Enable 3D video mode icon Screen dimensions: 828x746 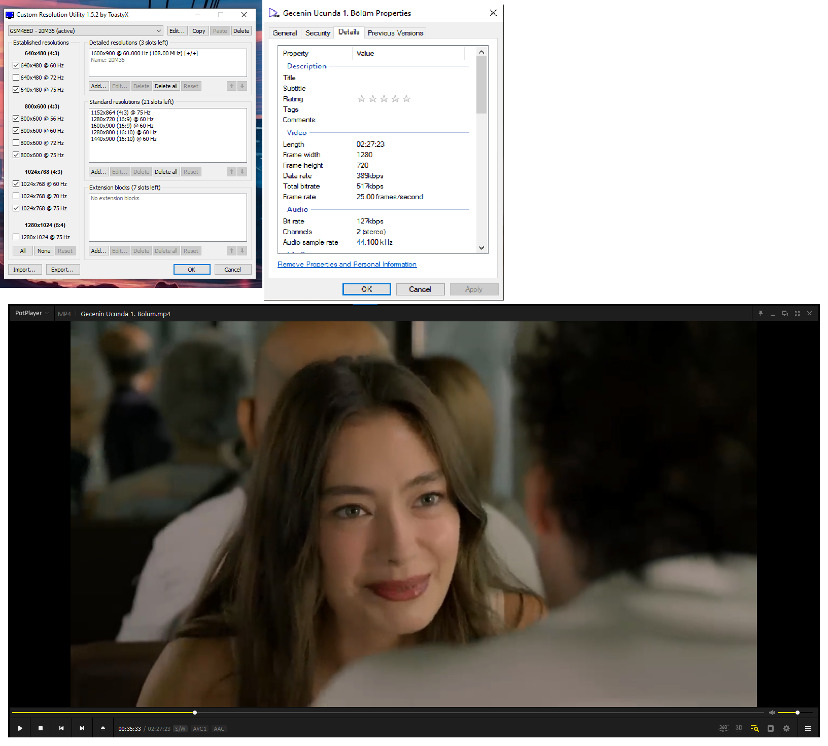(739, 728)
